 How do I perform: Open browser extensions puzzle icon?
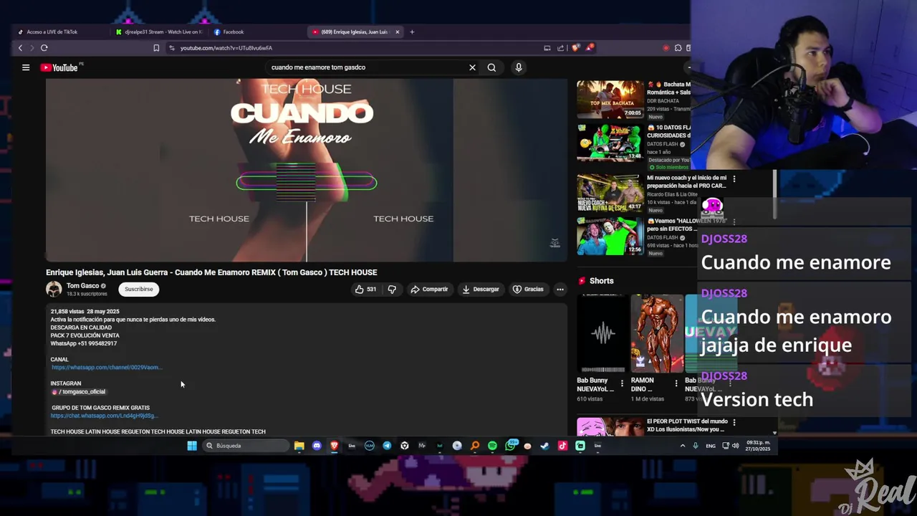(x=678, y=48)
